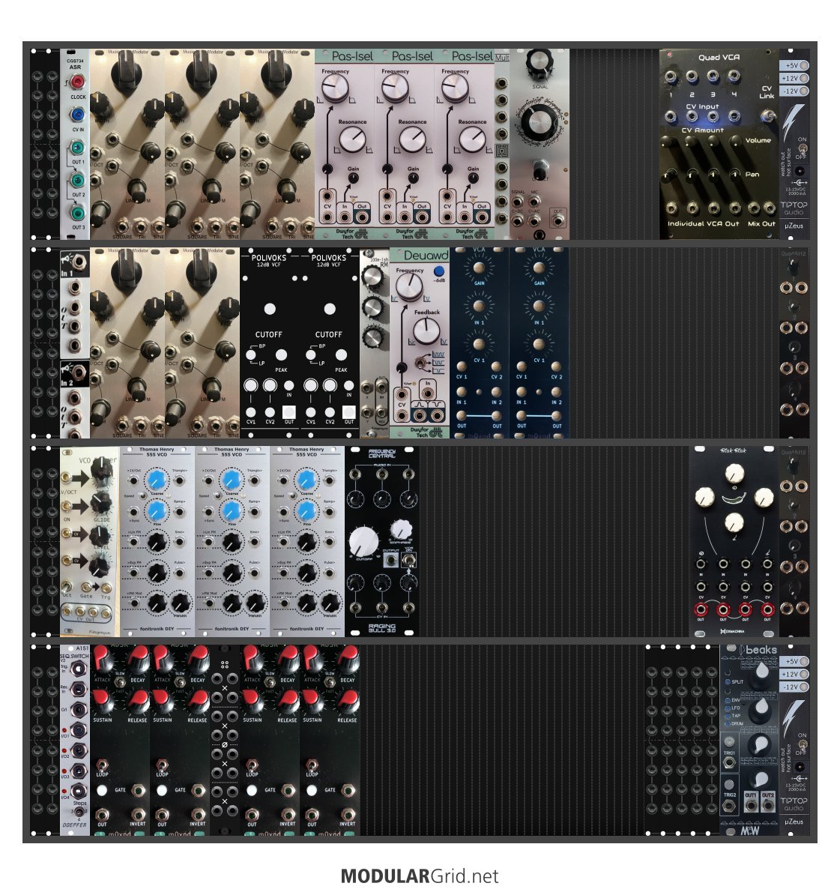Click the red CLOCK jack on the CGS734 ASR

76,83
